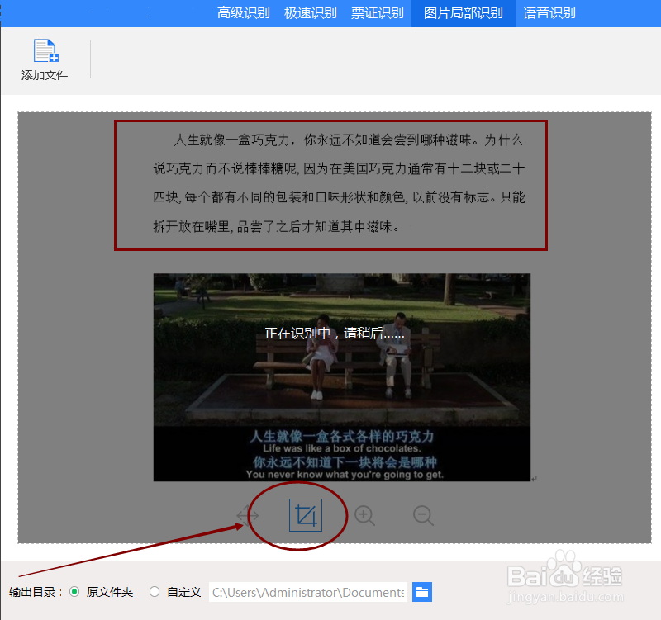Select the crop selection tool icon
Screen dimensions: 661x620
306,515
